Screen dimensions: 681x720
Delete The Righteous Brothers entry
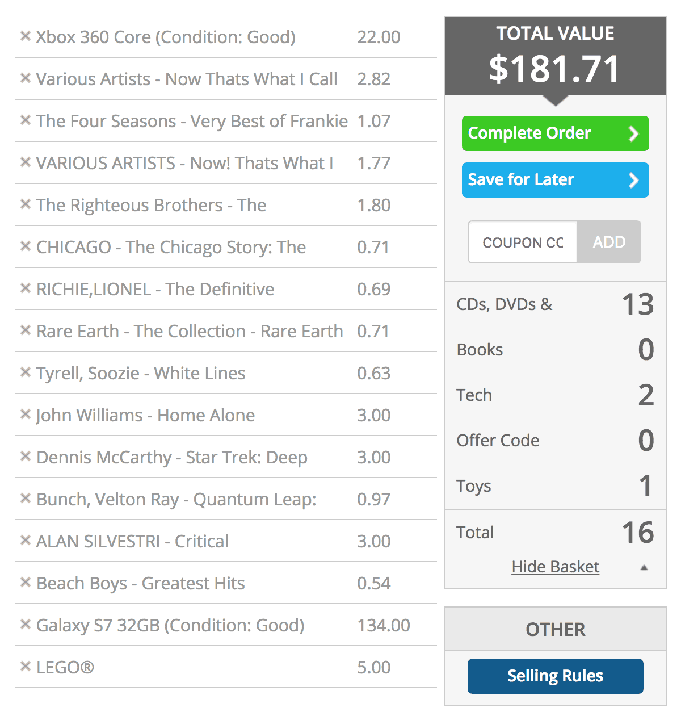(x=25, y=204)
